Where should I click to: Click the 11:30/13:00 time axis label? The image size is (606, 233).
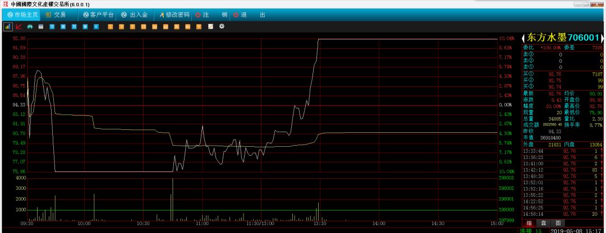260,223
